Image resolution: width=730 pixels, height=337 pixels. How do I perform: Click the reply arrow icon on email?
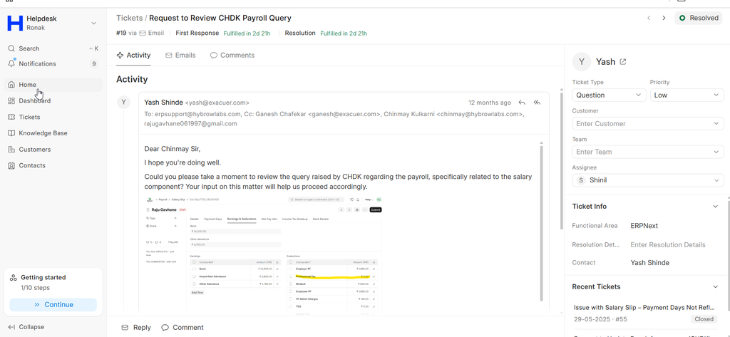[x=523, y=103]
